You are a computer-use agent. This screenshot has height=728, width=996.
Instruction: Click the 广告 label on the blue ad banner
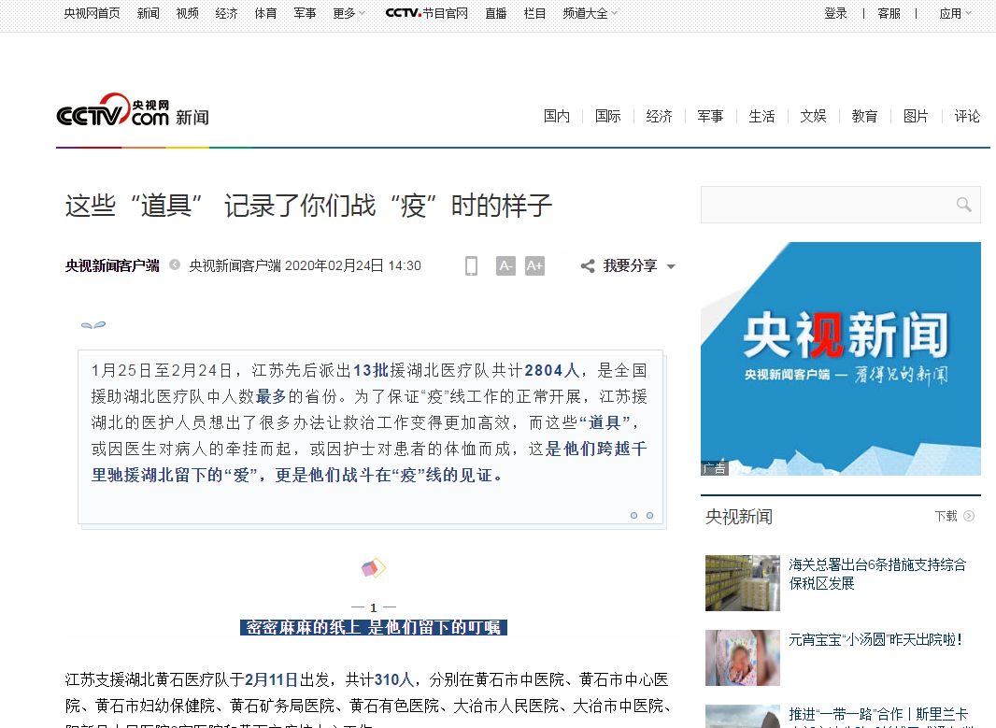coord(715,467)
